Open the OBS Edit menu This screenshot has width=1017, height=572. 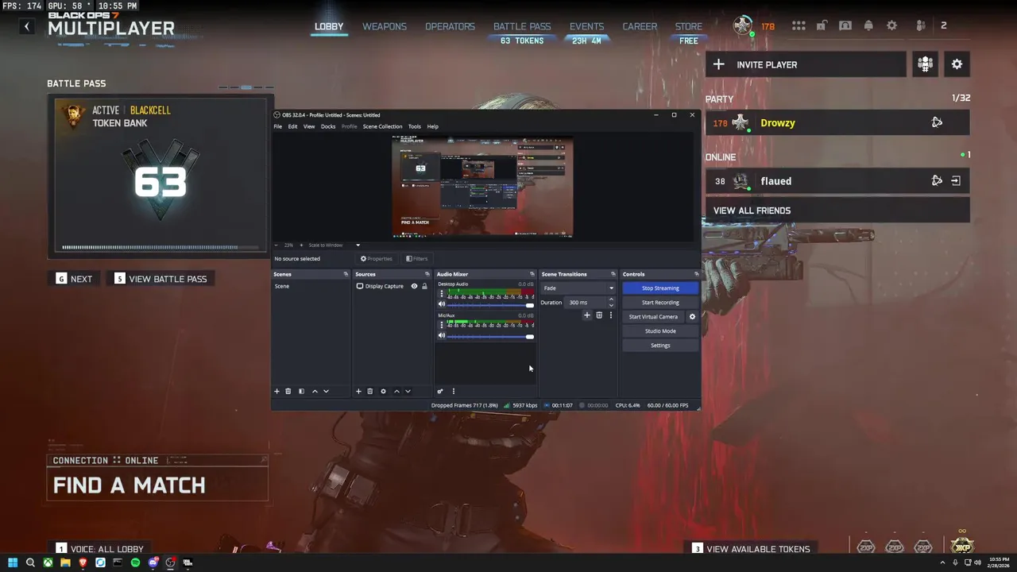pos(292,126)
